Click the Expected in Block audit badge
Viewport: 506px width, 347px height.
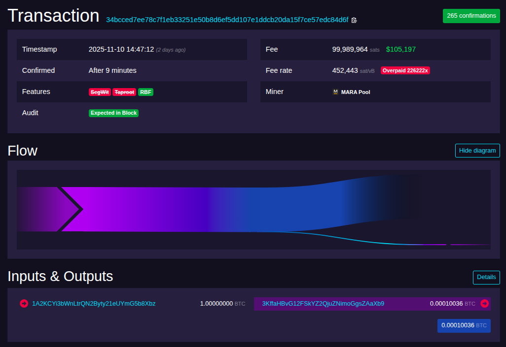point(113,113)
